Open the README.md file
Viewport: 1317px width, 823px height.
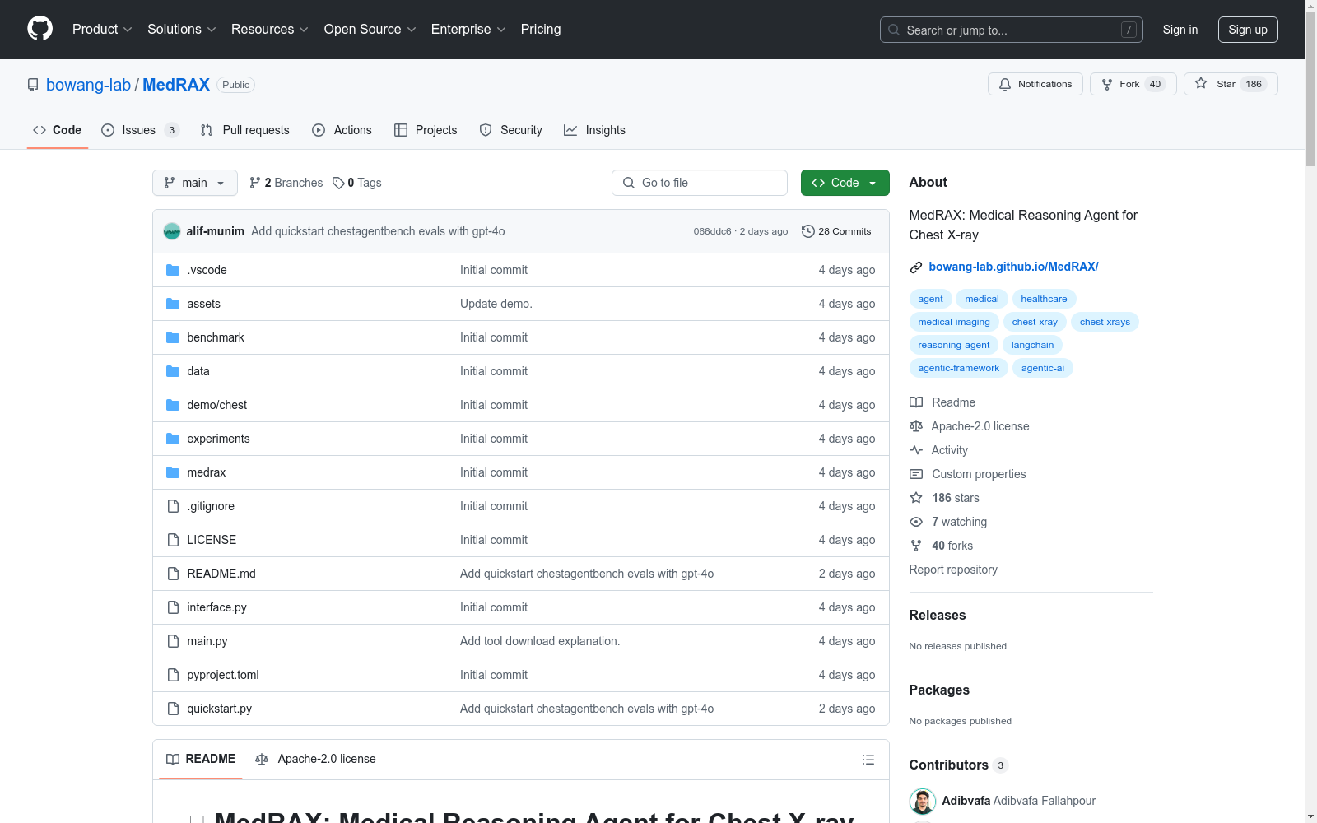pos(221,574)
